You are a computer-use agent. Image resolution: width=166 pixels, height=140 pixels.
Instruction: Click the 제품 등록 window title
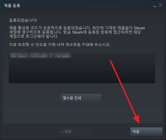tap(12, 6)
